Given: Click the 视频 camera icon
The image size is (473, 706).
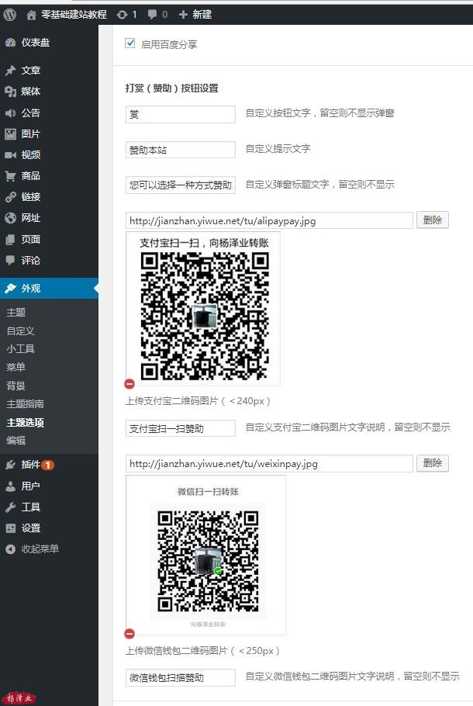Looking at the screenshot, I should coord(10,155).
